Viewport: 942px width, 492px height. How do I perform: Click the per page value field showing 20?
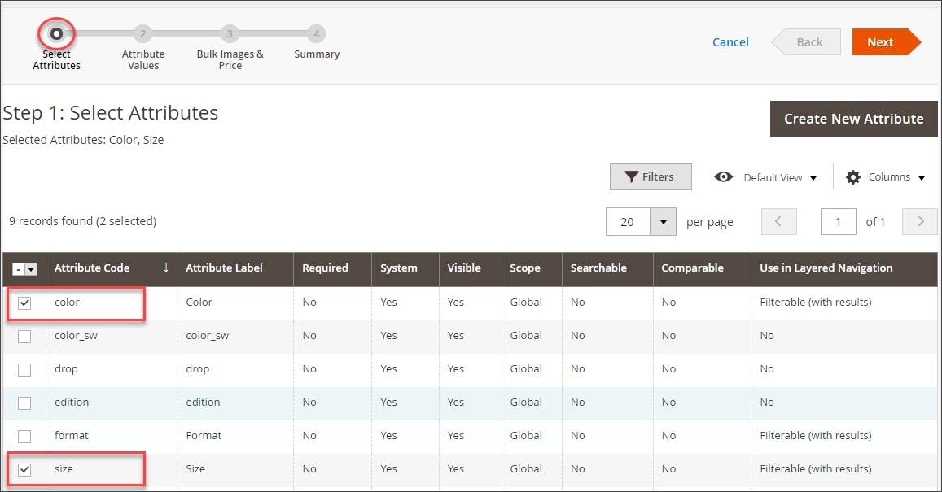628,222
